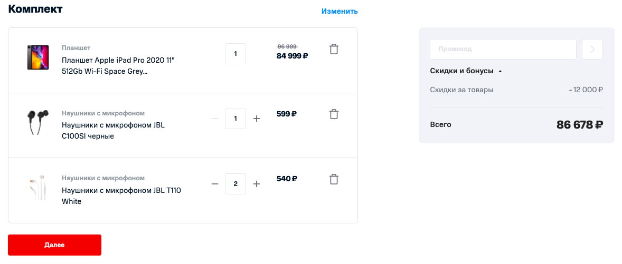Click the Промокод input field
The image size is (622, 264).
click(503, 50)
